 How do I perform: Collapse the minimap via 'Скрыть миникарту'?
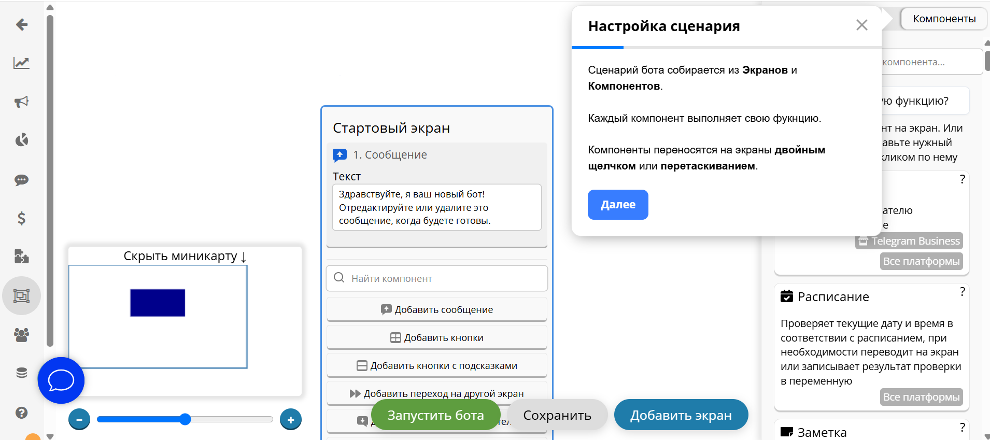point(185,256)
